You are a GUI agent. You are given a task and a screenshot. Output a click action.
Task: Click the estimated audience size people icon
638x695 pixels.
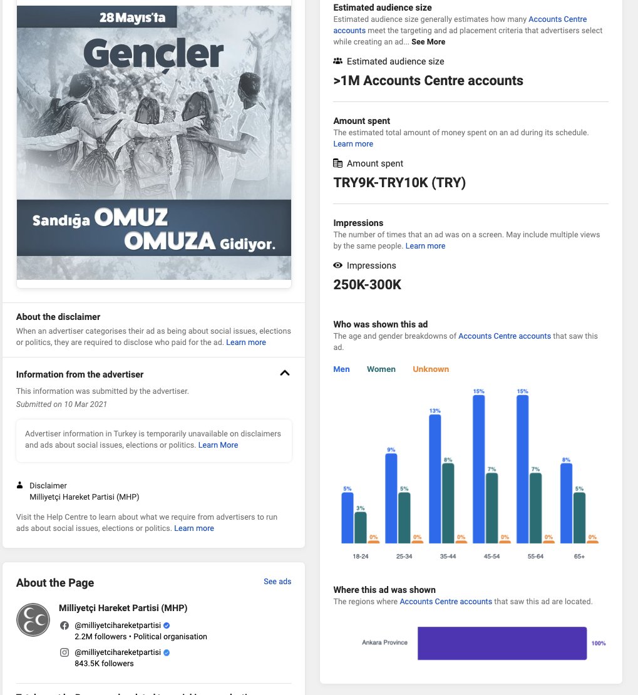point(338,61)
